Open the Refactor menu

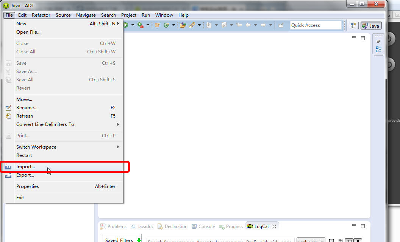(x=41, y=15)
